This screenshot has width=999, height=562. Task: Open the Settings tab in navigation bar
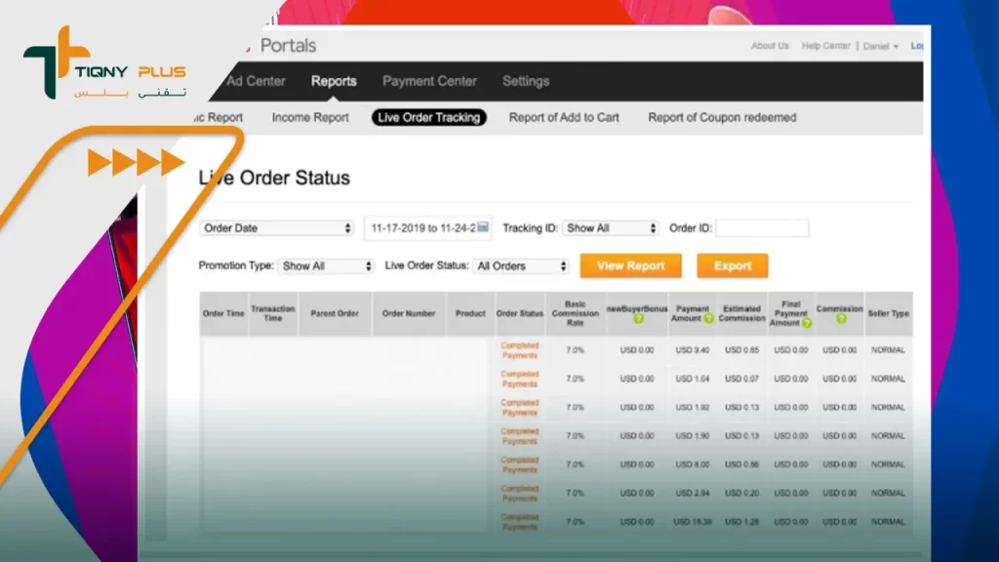526,81
